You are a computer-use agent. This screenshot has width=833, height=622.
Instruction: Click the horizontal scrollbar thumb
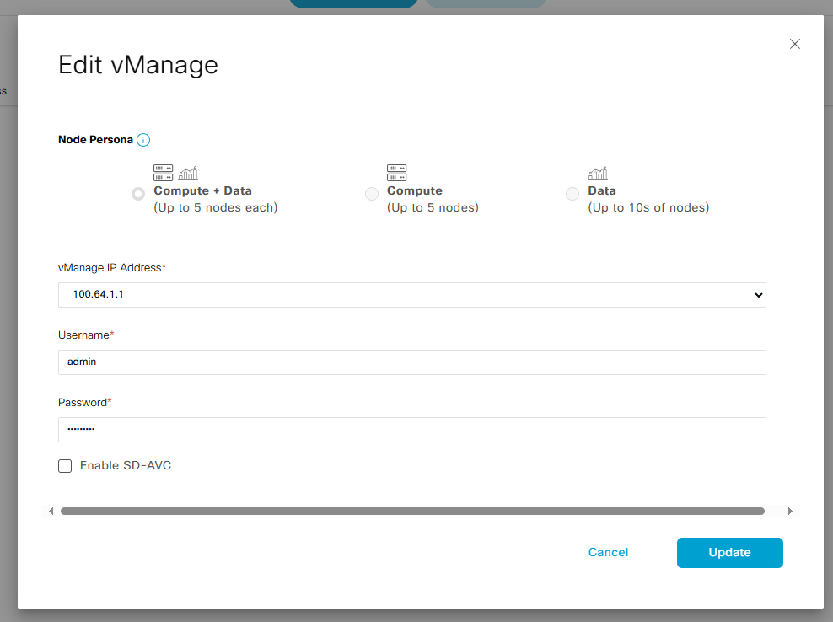(411, 511)
